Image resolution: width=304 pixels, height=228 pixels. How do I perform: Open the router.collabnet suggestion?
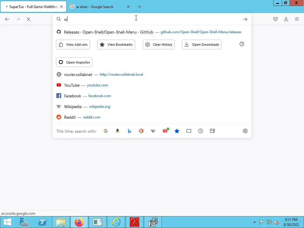(x=152, y=75)
